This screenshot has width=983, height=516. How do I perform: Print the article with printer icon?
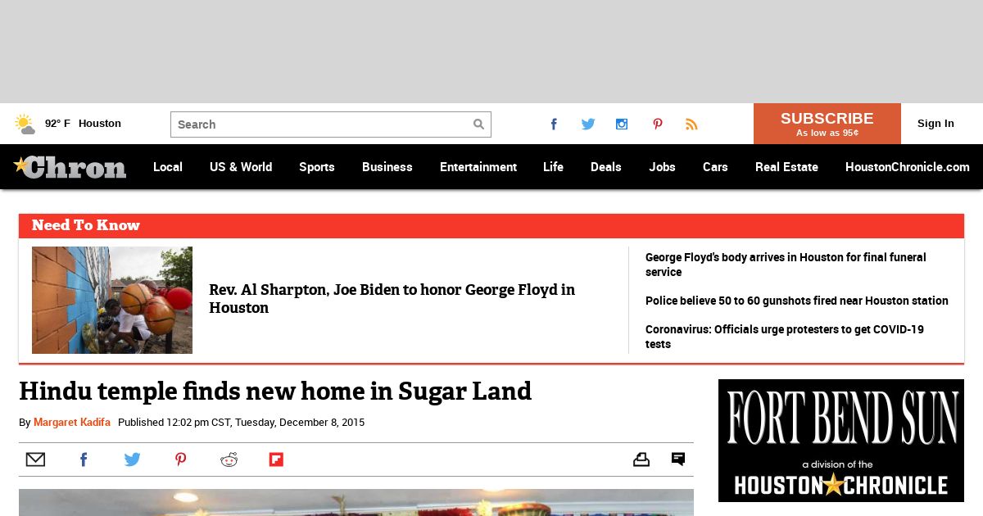coord(641,459)
